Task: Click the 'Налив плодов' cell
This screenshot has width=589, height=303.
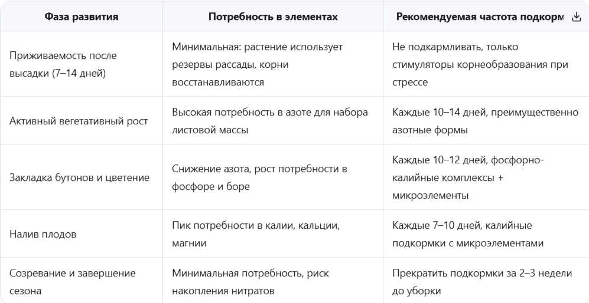Action: [81, 234]
